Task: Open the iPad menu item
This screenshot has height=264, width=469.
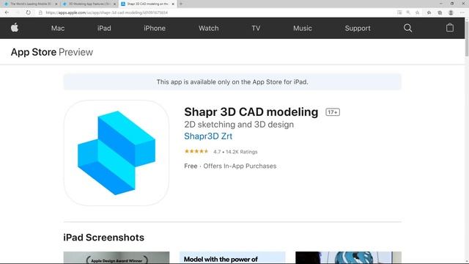Action: (104, 28)
